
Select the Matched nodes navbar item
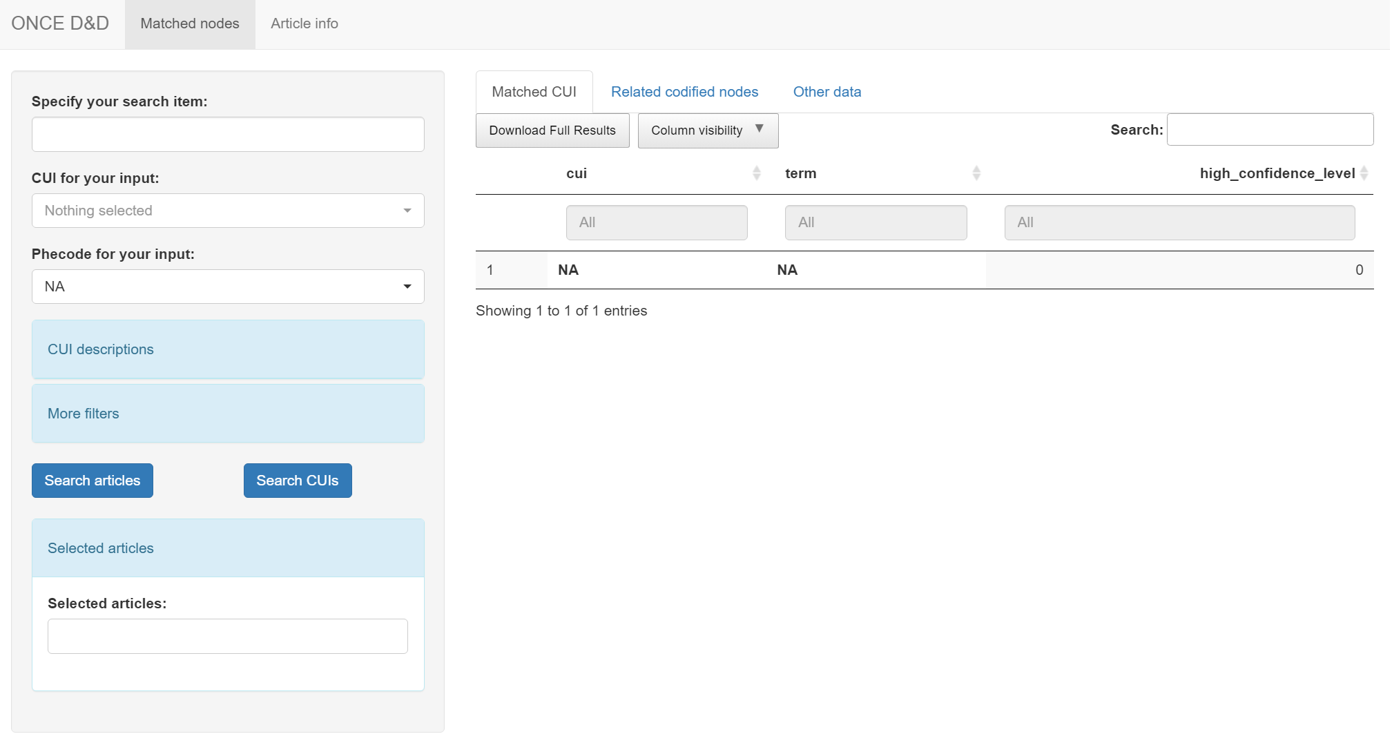tap(190, 23)
